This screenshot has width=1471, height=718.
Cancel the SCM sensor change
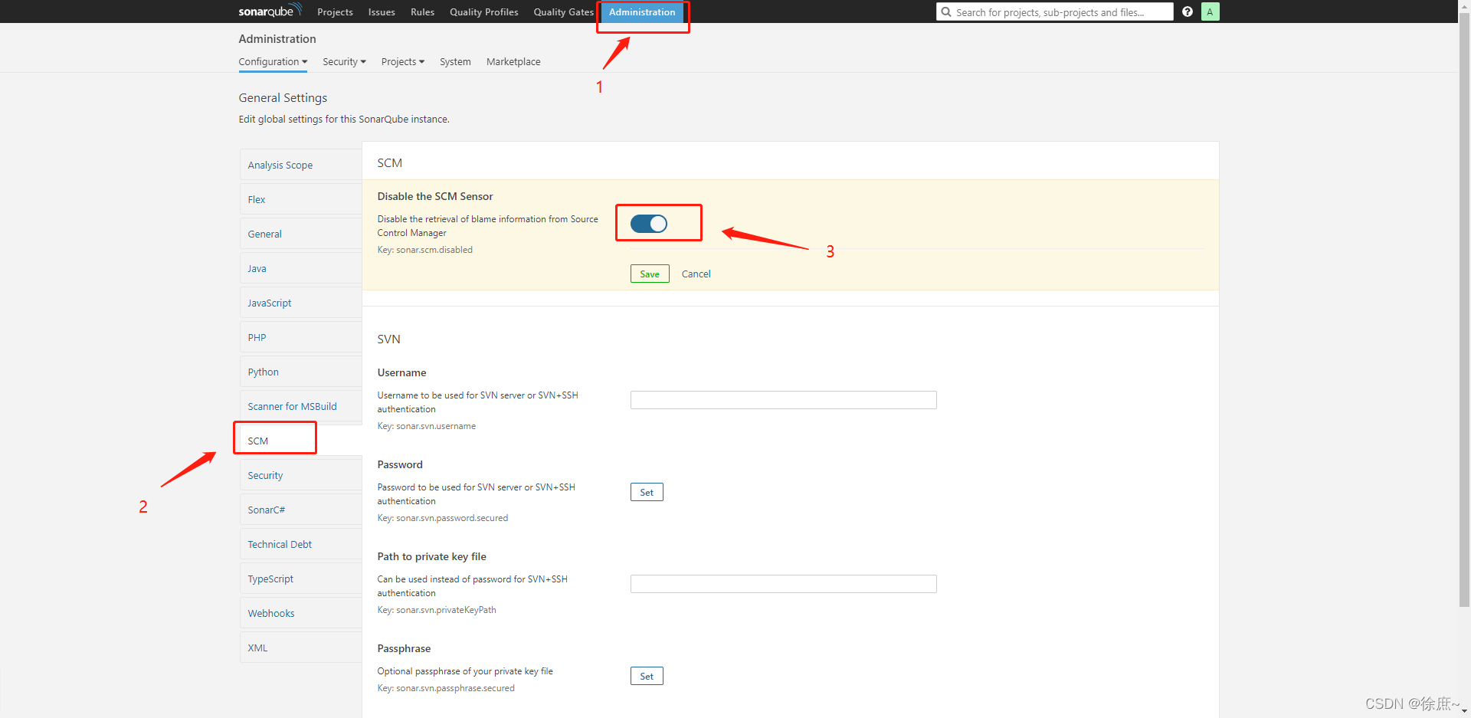[x=696, y=274]
